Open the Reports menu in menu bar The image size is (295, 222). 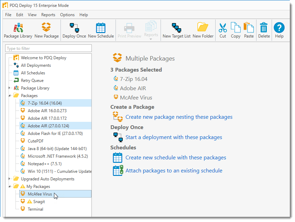[x=48, y=15]
